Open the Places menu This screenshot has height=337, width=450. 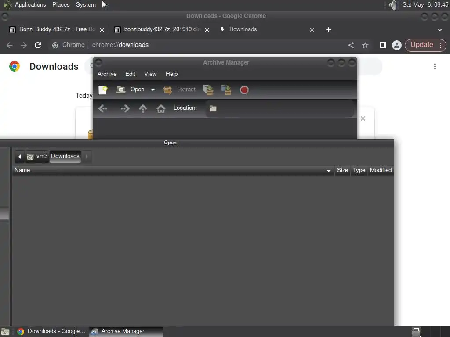click(x=61, y=4)
